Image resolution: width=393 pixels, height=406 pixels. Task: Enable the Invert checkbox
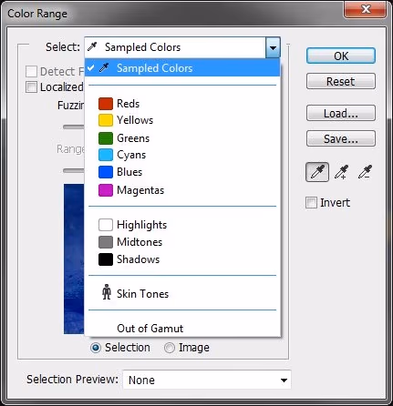click(x=311, y=203)
